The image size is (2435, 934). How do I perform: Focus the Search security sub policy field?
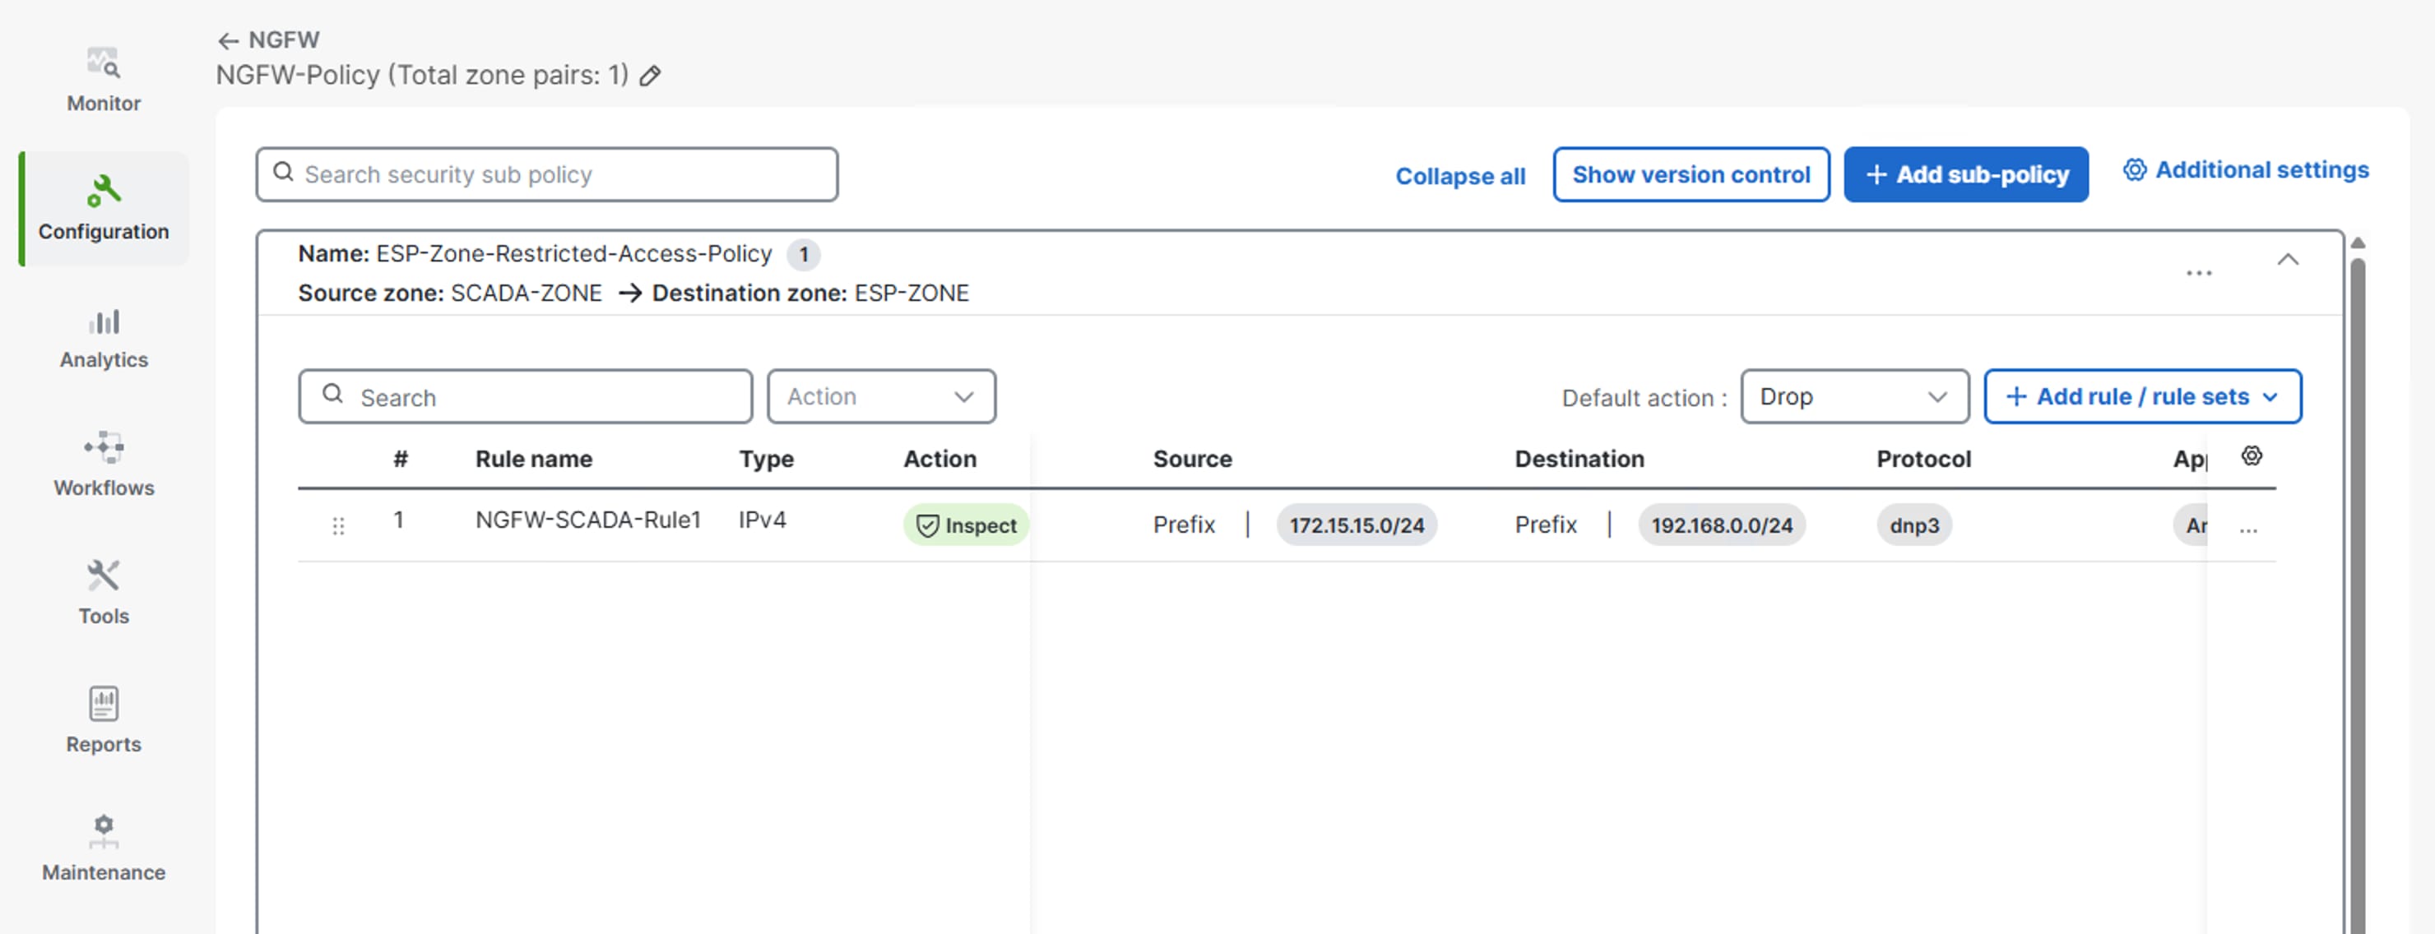click(x=546, y=174)
